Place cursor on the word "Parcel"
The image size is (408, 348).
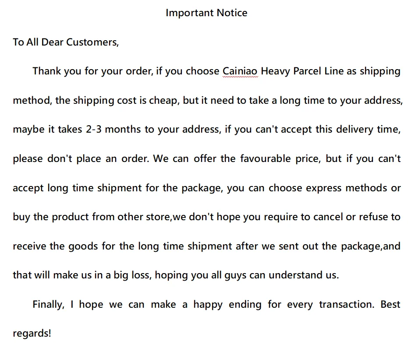click(307, 71)
